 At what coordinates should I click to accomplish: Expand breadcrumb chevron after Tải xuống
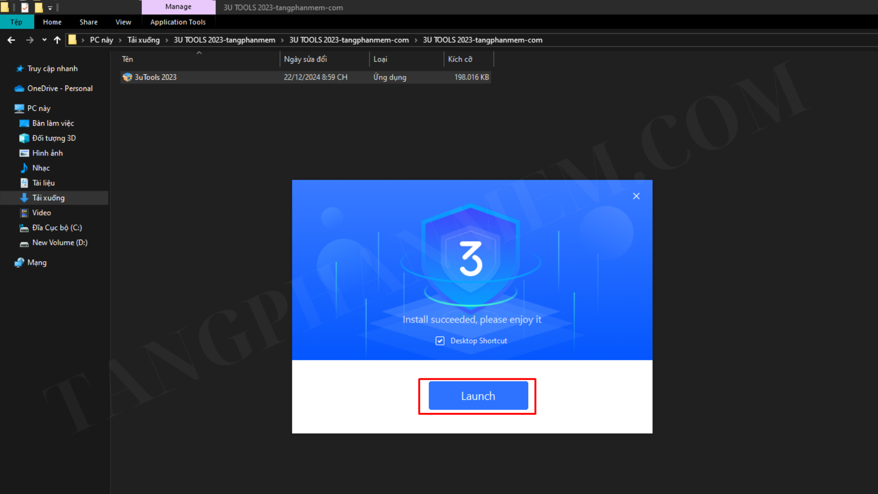tap(167, 40)
